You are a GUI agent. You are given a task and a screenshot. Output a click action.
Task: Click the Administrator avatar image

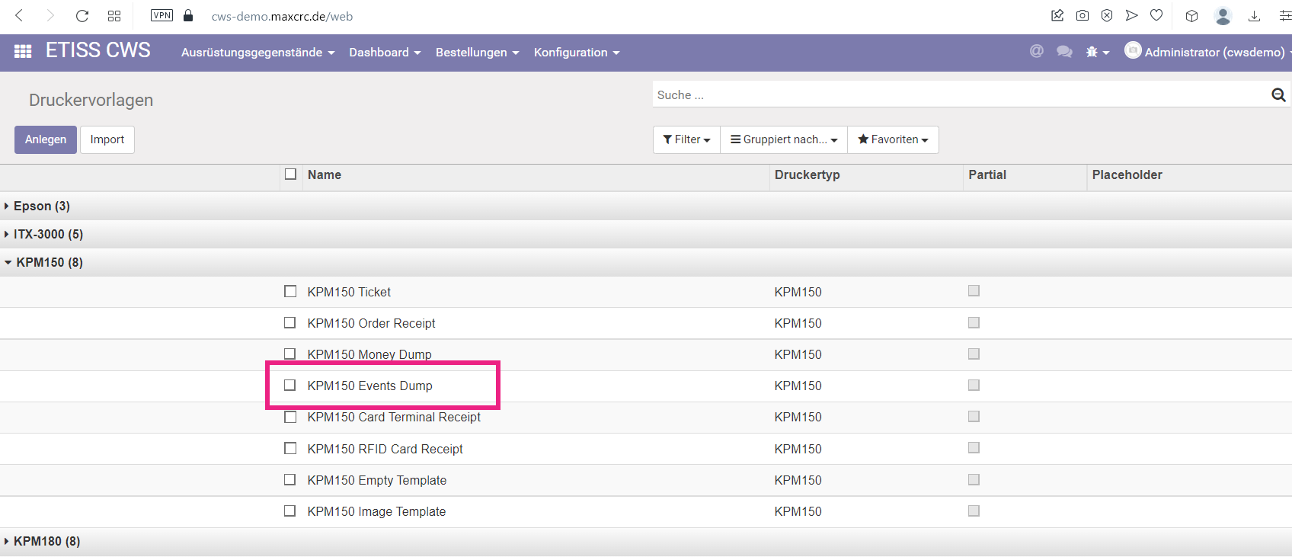click(1133, 50)
